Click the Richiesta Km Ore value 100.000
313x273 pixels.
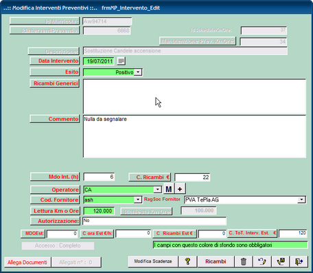click(x=198, y=210)
